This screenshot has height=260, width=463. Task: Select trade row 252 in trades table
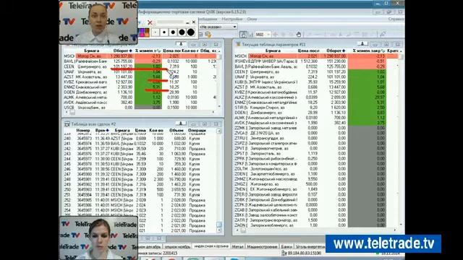140,200
